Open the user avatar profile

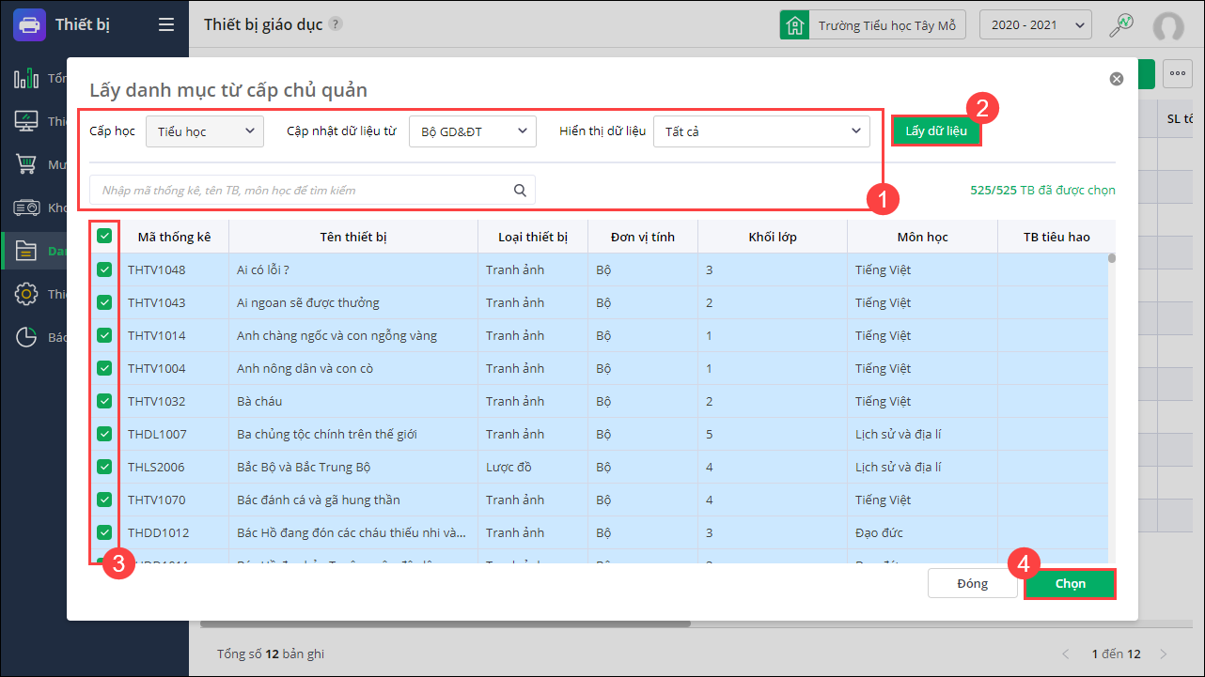[x=1168, y=26]
